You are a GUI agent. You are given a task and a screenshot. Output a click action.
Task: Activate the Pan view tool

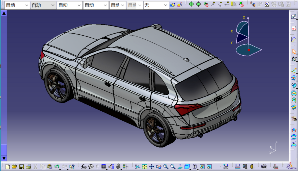[152, 166]
